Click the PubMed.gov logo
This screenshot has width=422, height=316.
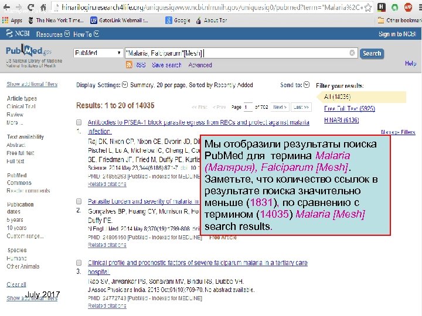29,50
